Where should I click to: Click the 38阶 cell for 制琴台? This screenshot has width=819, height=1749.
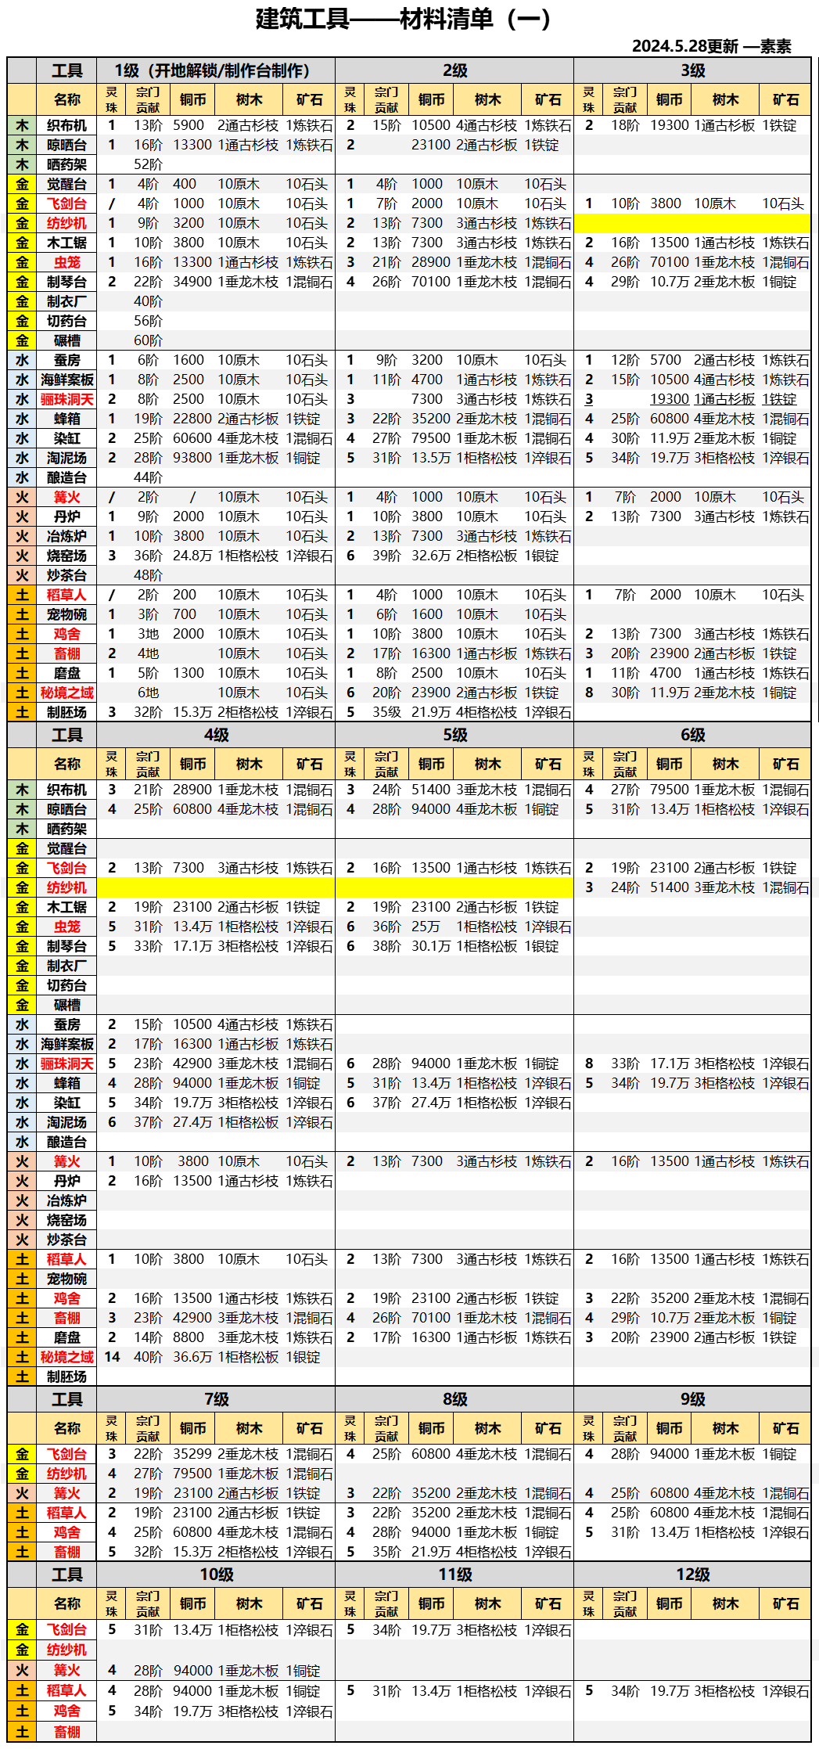pyautogui.click(x=386, y=946)
